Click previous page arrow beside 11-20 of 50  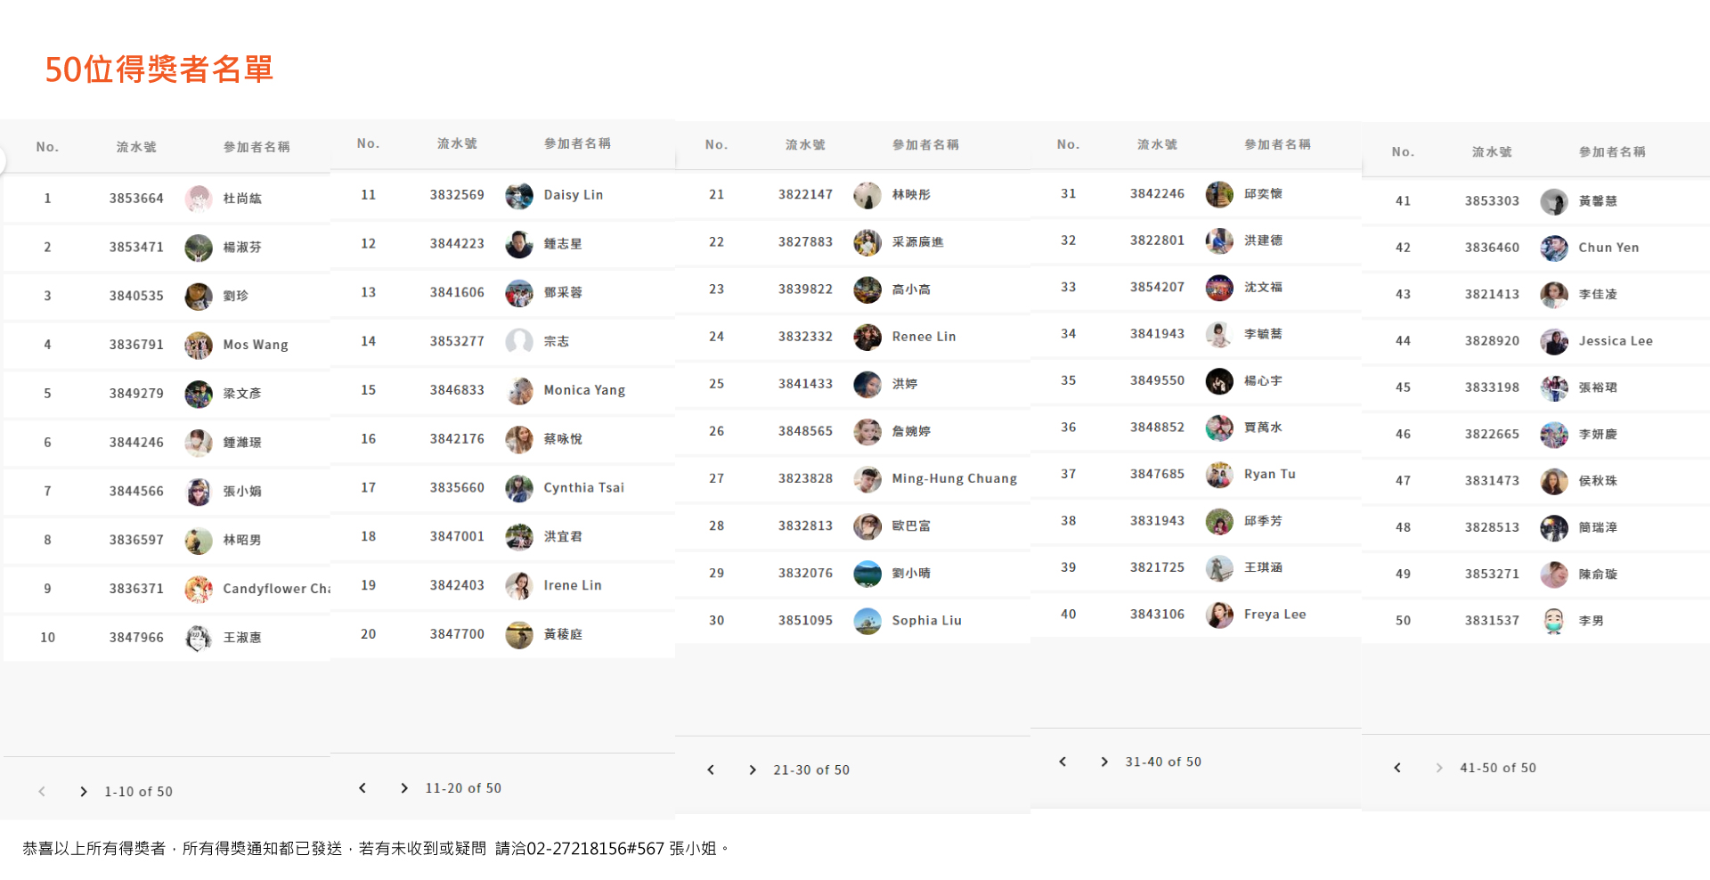(x=362, y=788)
